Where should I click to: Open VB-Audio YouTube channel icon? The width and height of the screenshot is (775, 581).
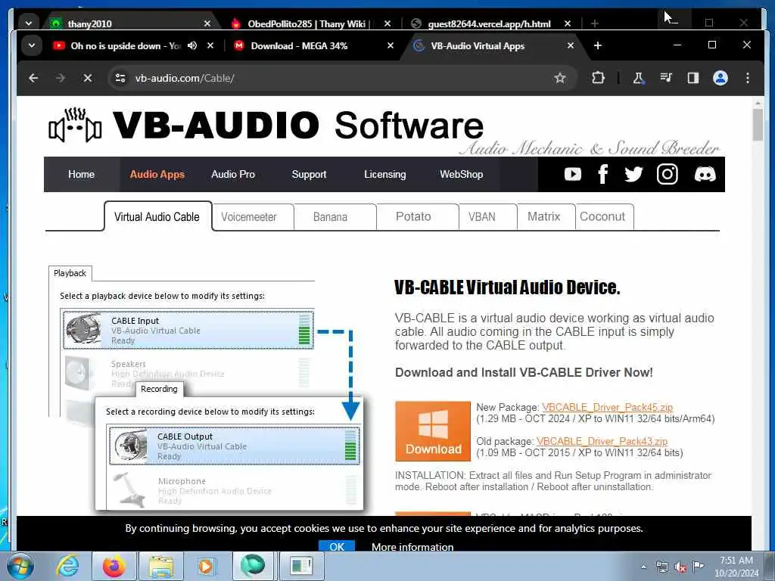(573, 174)
